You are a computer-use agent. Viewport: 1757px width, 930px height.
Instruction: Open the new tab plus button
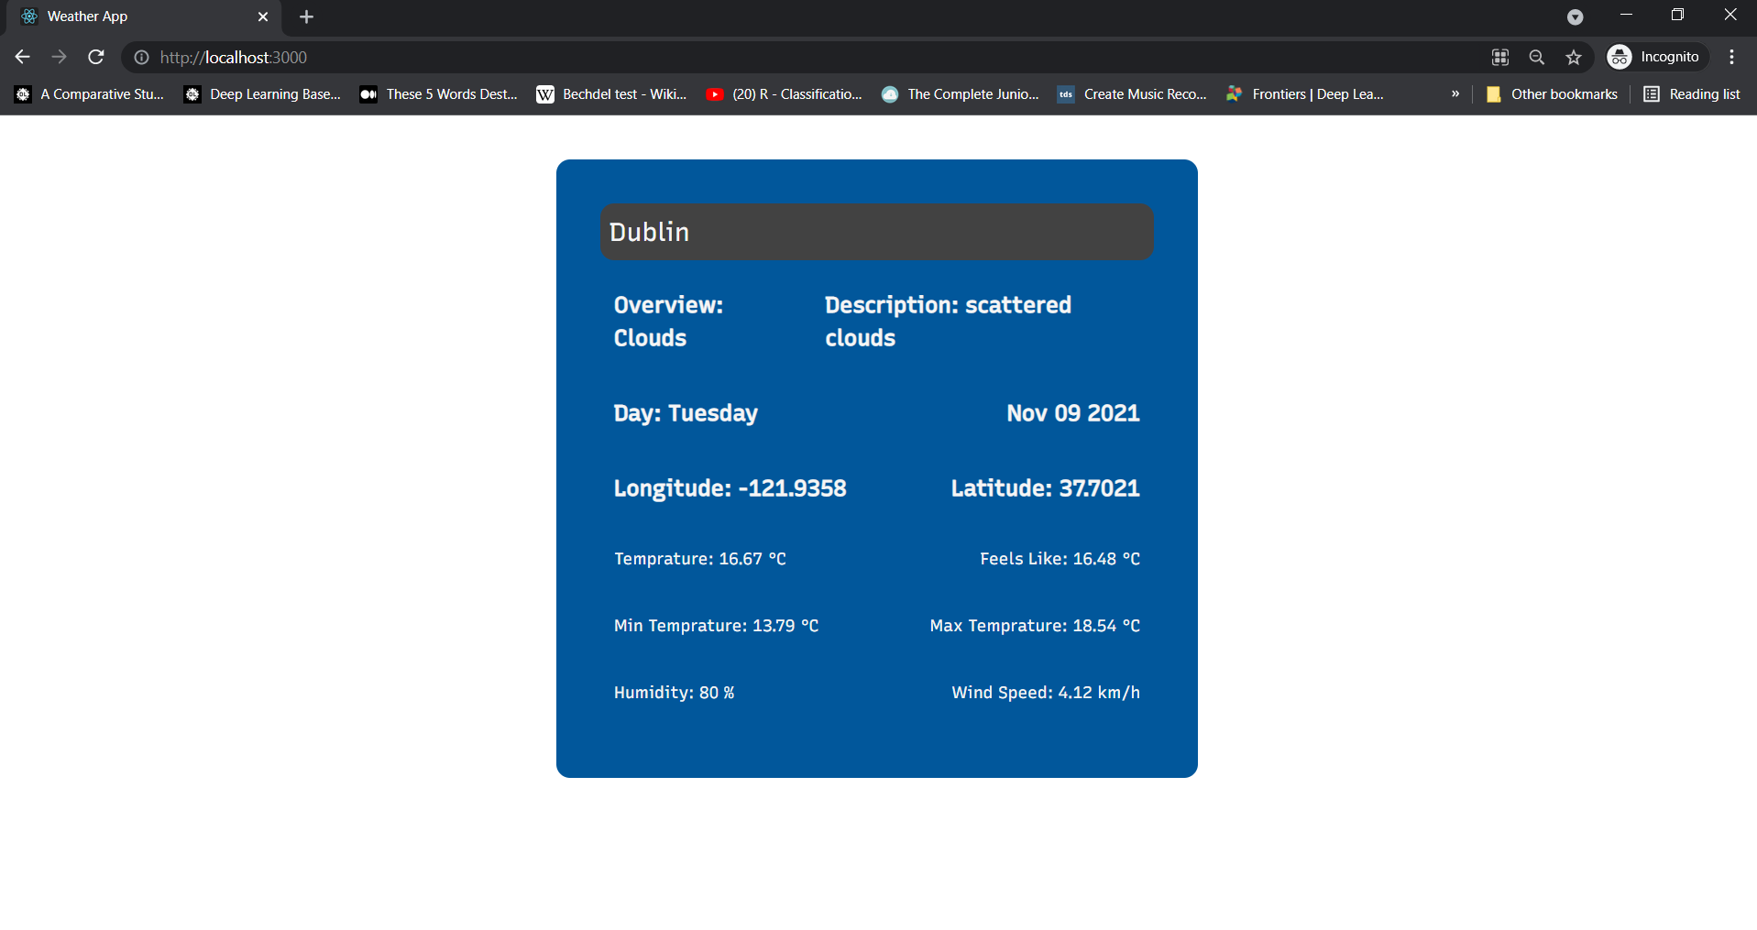pos(306,16)
